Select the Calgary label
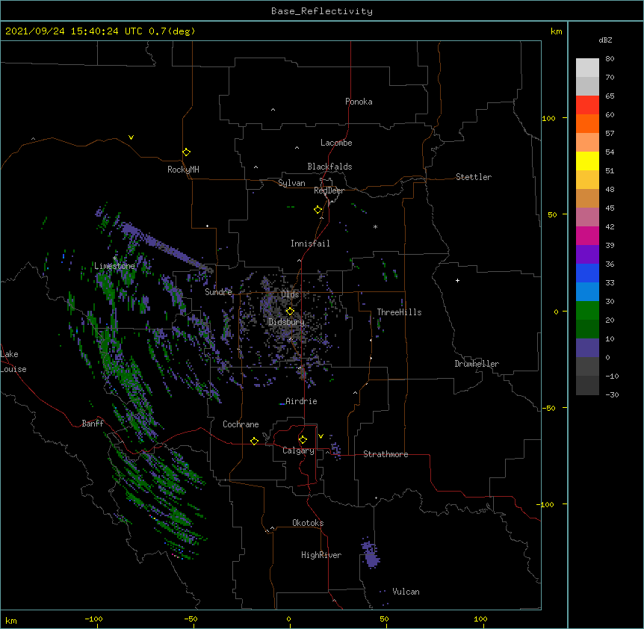This screenshot has height=629, width=644. [298, 450]
